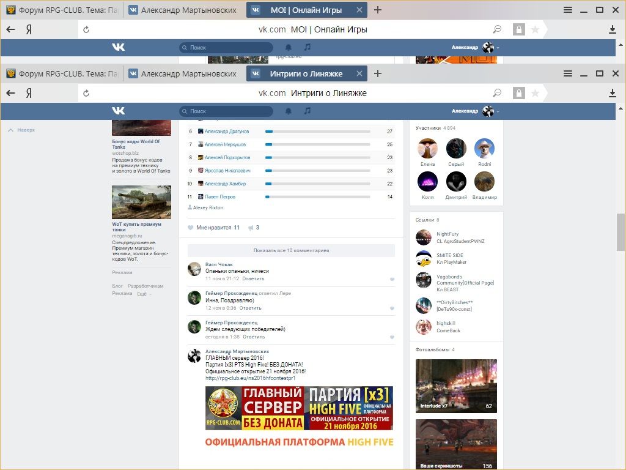Screen dimensions: 626x470
Task: Toggle the Мне нравится heart on the post
Action: click(191, 228)
